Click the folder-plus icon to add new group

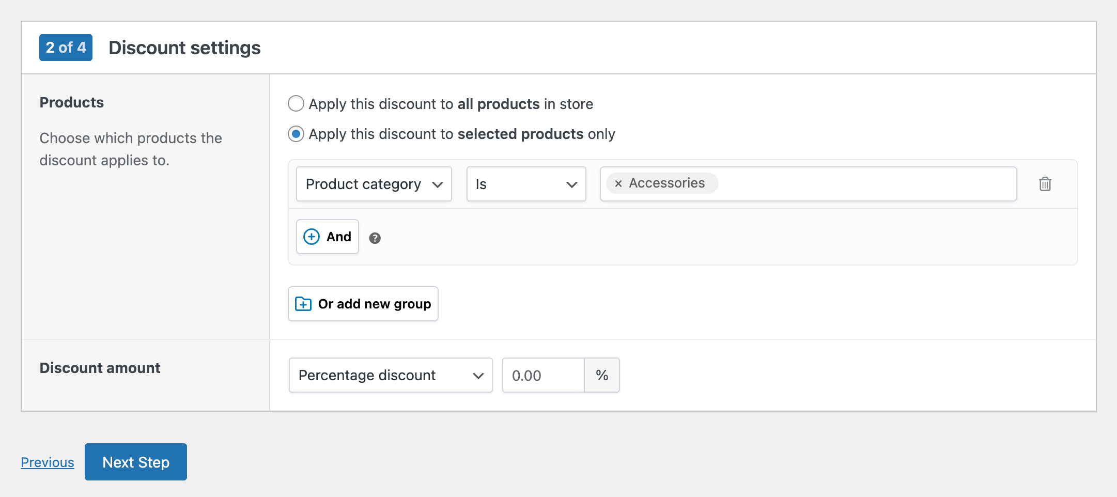pyautogui.click(x=303, y=304)
